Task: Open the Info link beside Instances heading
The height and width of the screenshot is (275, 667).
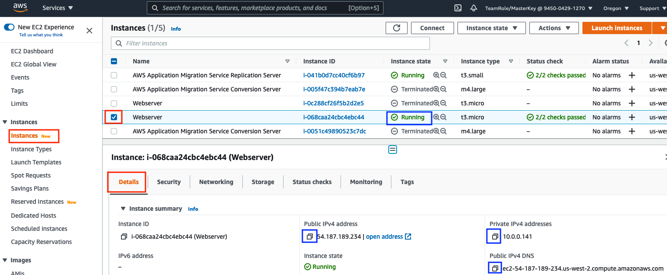Action: (176, 29)
